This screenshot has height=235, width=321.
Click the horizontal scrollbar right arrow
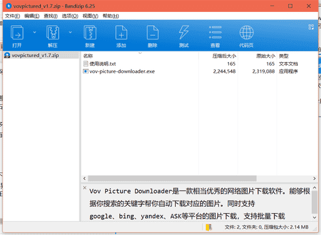pos(314,179)
